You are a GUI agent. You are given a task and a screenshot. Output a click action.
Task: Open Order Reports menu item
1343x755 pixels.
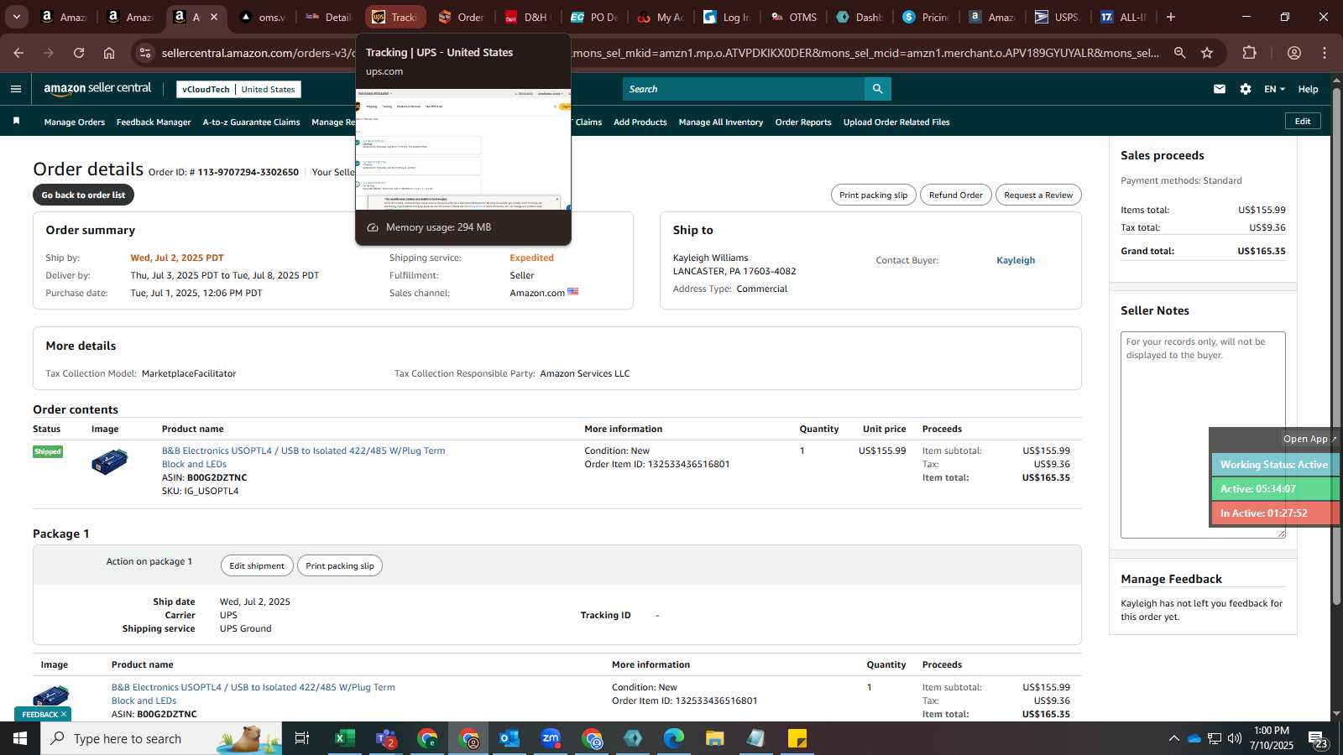pos(803,122)
